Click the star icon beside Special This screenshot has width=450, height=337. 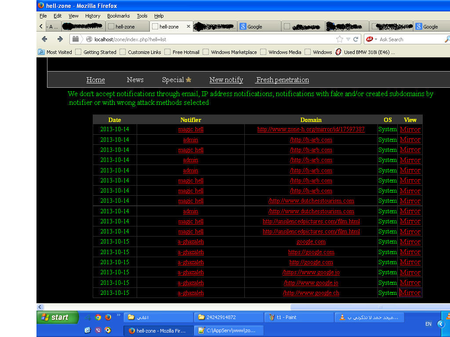click(x=189, y=79)
